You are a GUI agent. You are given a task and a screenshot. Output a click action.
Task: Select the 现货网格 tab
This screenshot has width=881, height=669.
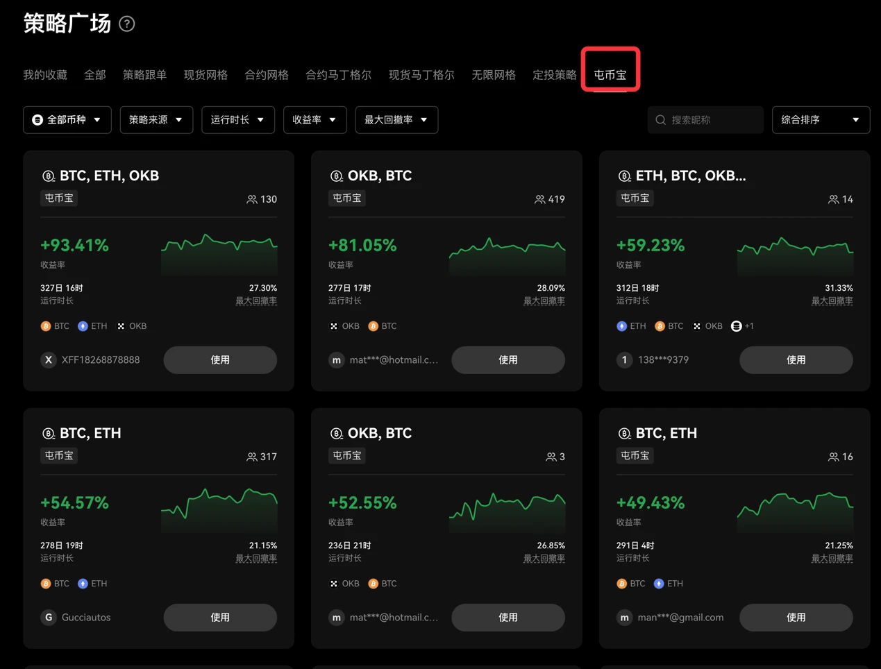206,75
